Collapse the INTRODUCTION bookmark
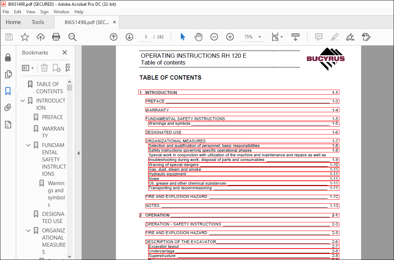The image size is (394, 260). pyautogui.click(x=23, y=101)
